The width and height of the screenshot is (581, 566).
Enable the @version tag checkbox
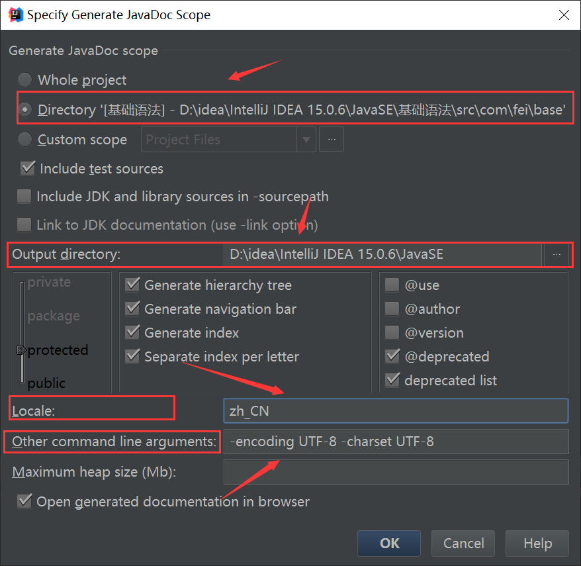click(x=392, y=332)
